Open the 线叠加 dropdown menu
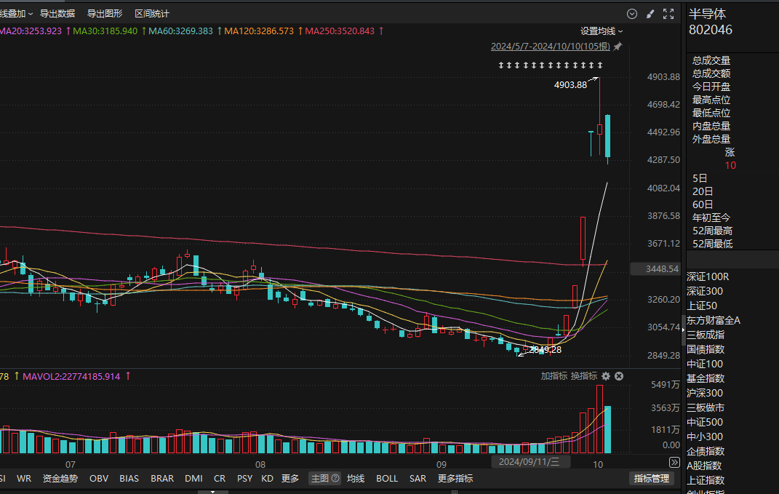The image size is (779, 494). coord(15,14)
